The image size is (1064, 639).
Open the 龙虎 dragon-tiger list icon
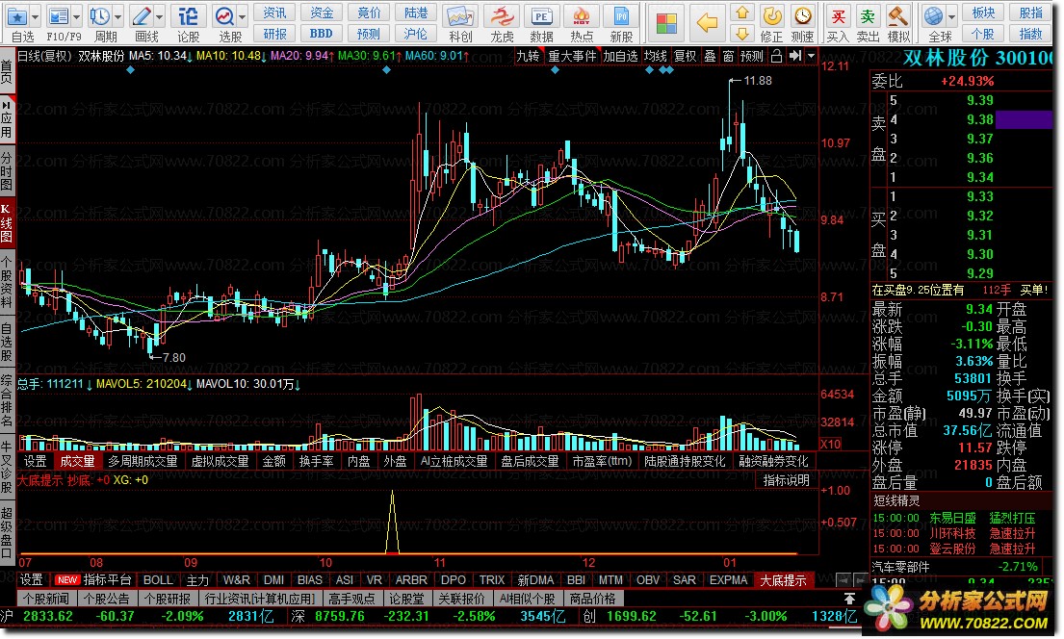point(502,17)
